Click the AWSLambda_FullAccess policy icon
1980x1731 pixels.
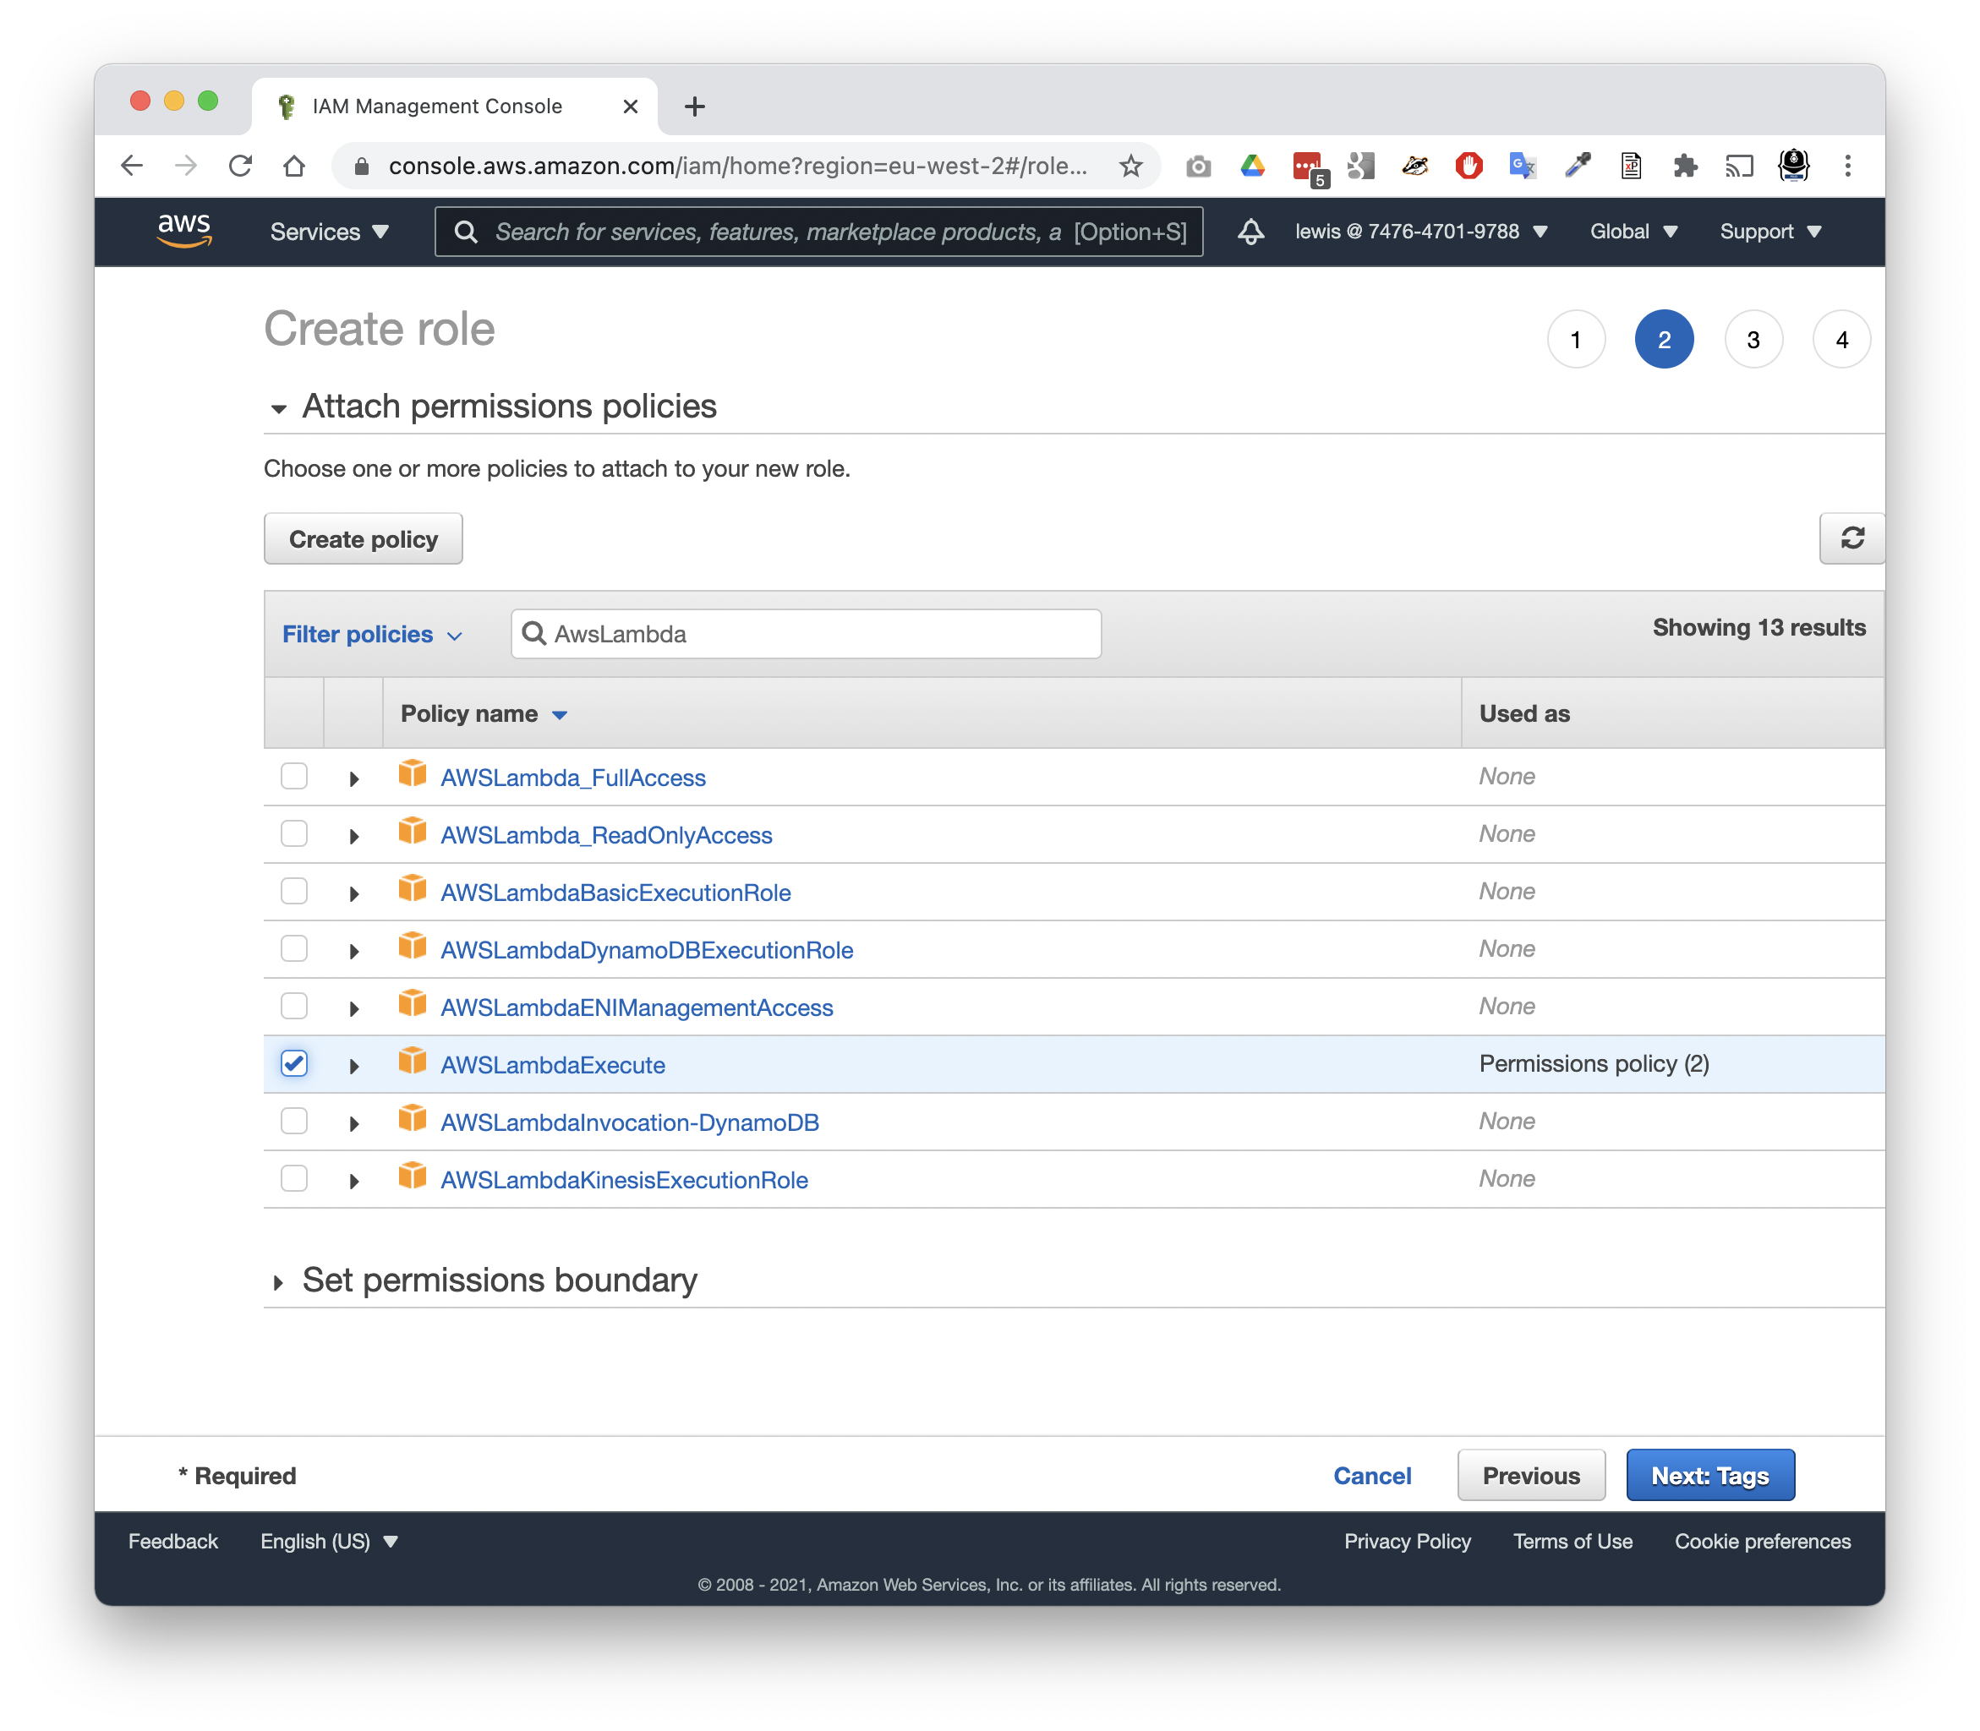coord(409,776)
